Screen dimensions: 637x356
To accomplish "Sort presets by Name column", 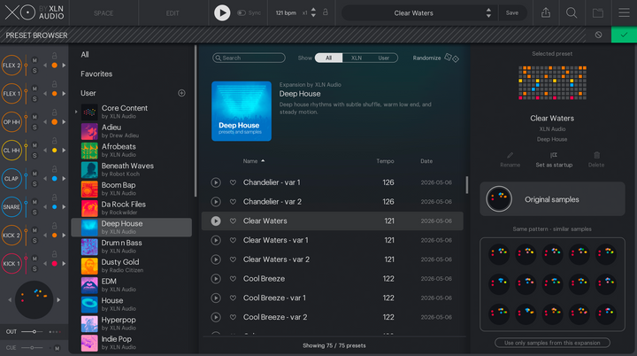I will [254, 161].
